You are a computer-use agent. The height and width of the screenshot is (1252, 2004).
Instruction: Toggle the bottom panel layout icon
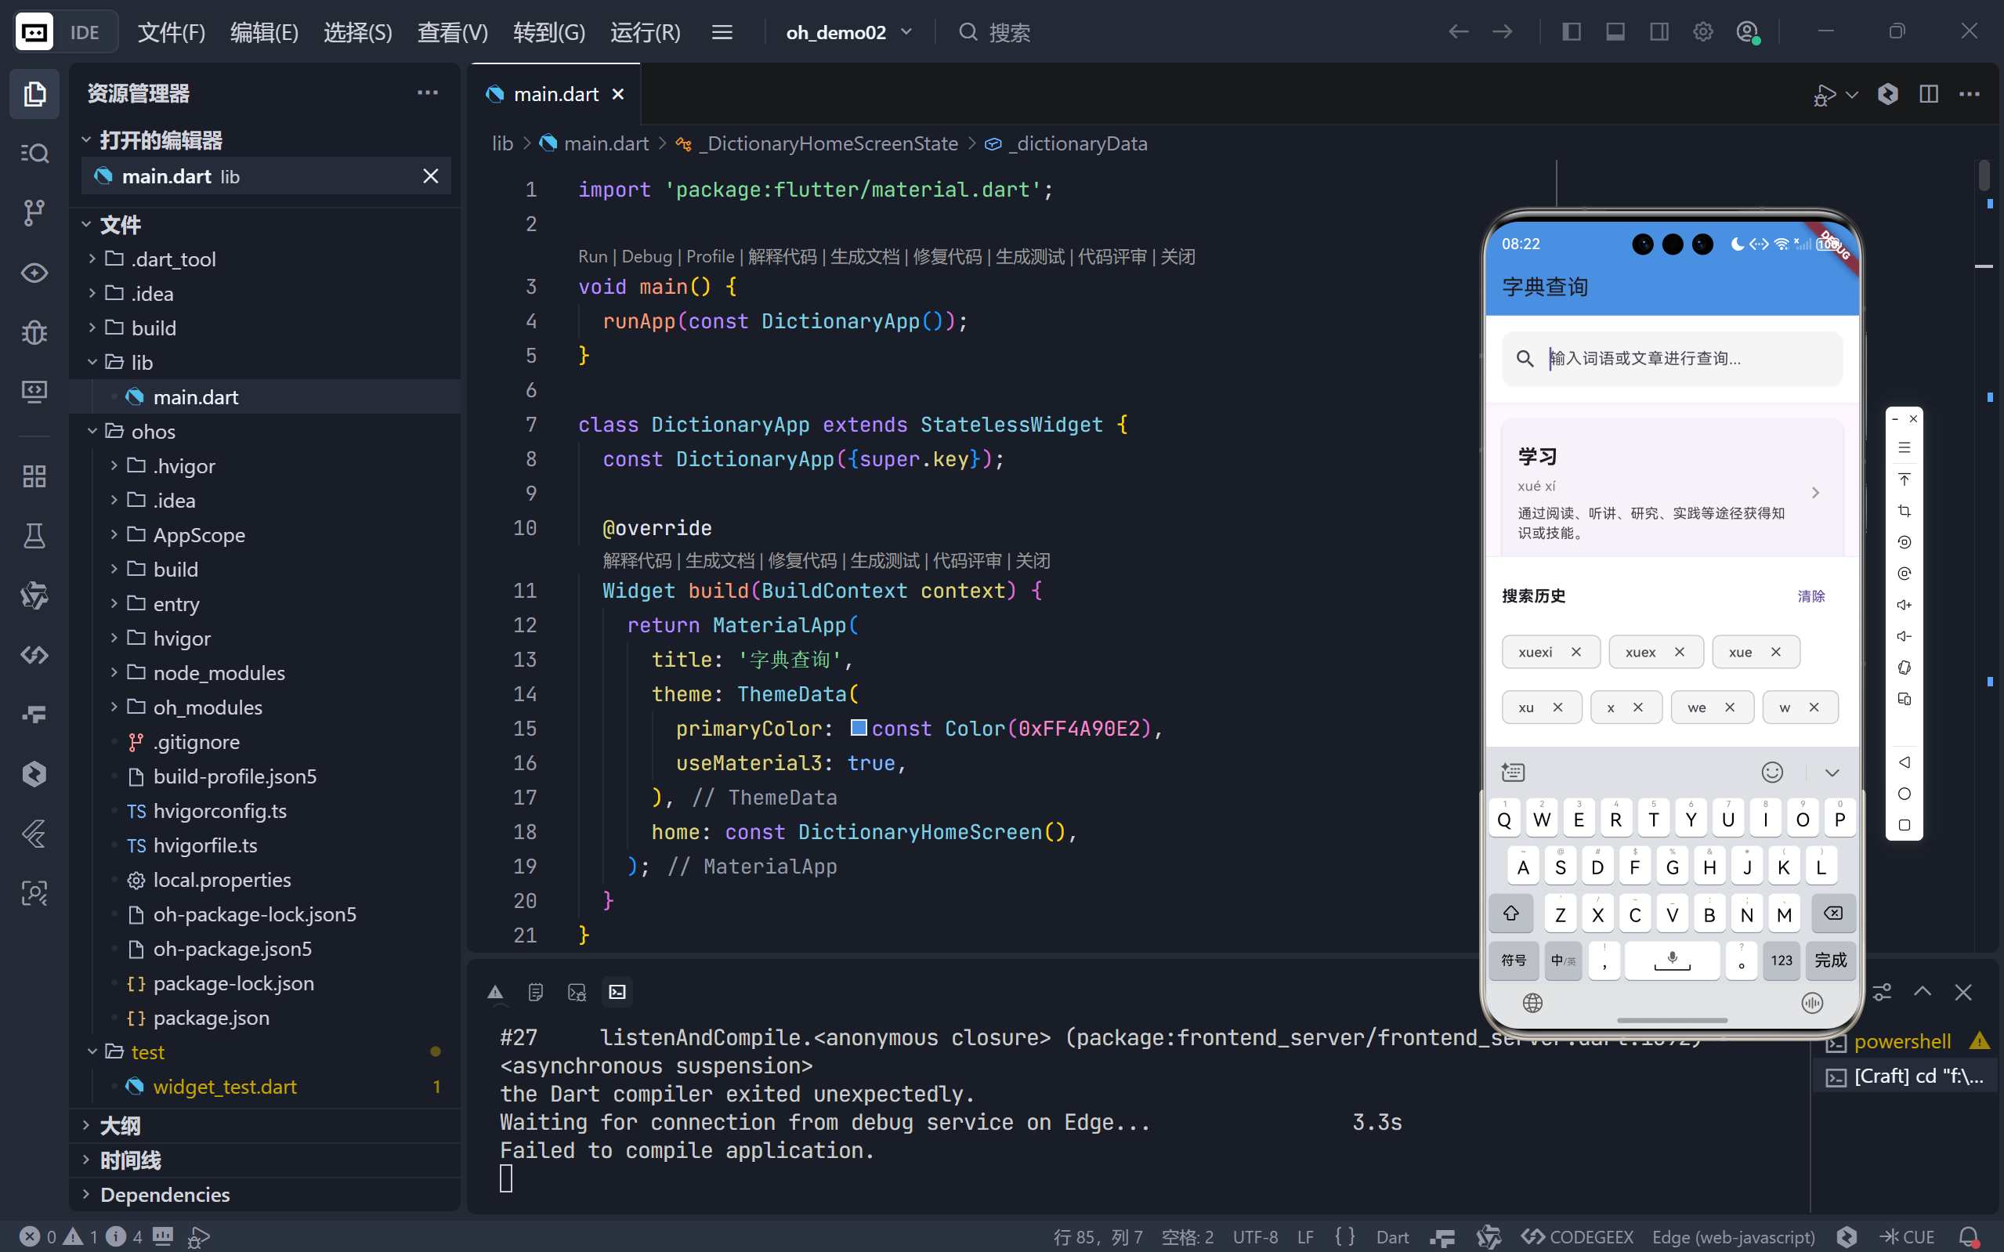tap(1615, 32)
